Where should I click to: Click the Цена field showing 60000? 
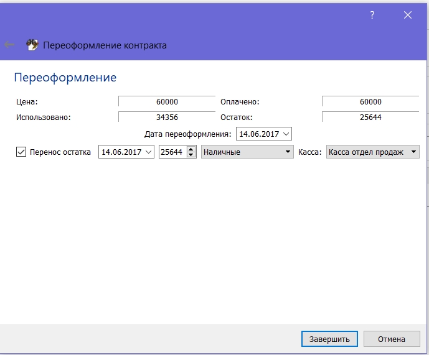coord(167,102)
